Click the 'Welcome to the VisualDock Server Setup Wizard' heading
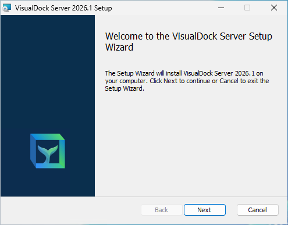288x225 pixels. pyautogui.click(x=189, y=42)
